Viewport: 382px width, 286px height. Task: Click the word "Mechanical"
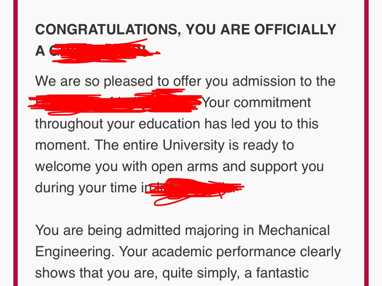pos(294,230)
